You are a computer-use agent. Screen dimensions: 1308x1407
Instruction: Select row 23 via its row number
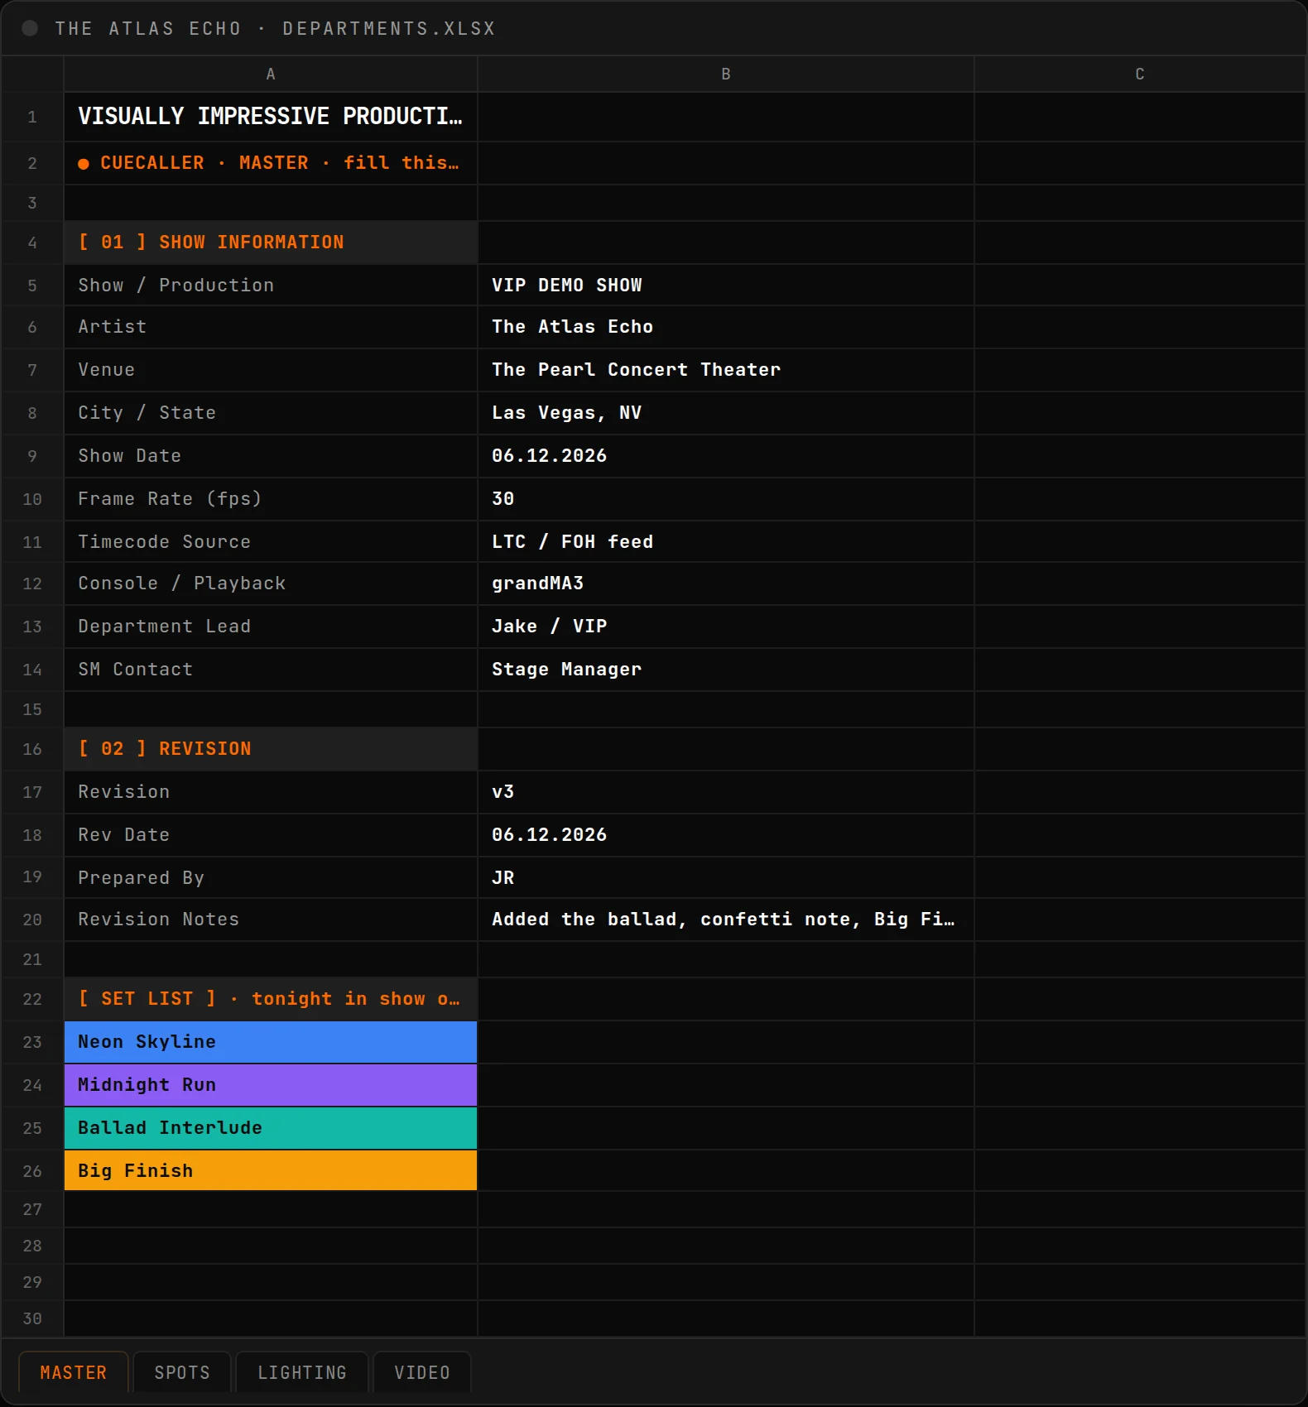(x=32, y=1042)
